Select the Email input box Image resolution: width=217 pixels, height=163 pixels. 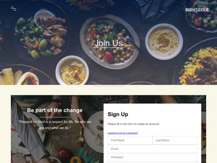pos(152,149)
